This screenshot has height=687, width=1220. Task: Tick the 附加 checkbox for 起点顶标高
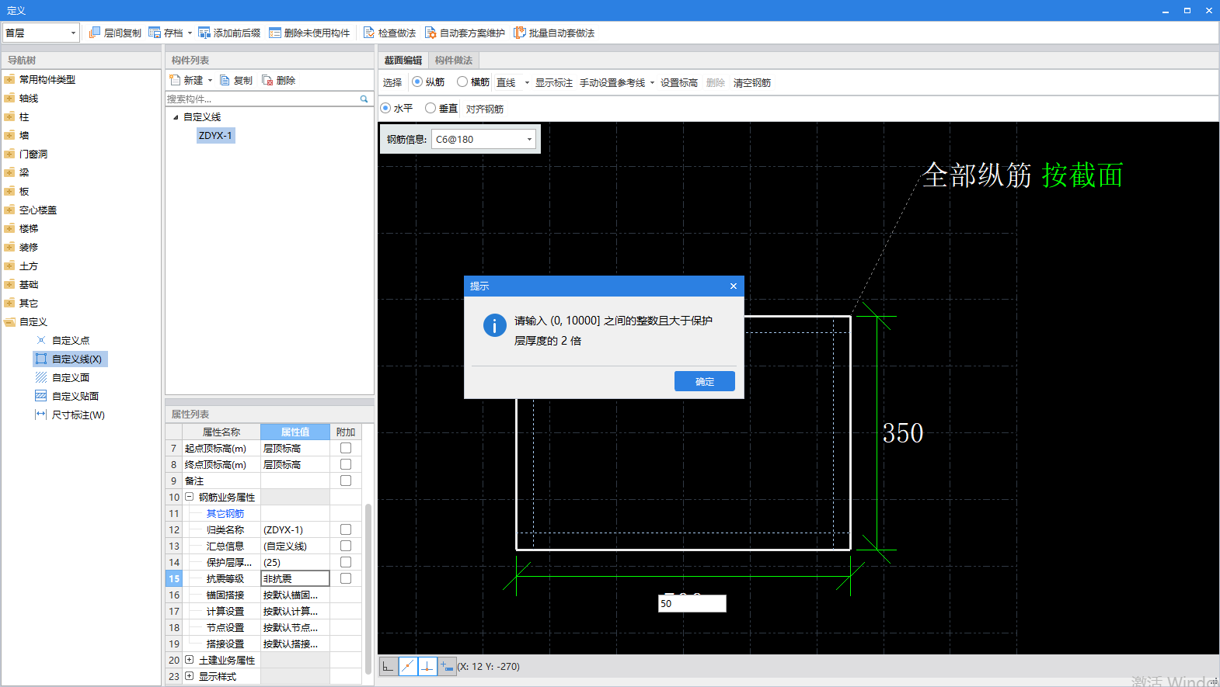click(x=346, y=448)
